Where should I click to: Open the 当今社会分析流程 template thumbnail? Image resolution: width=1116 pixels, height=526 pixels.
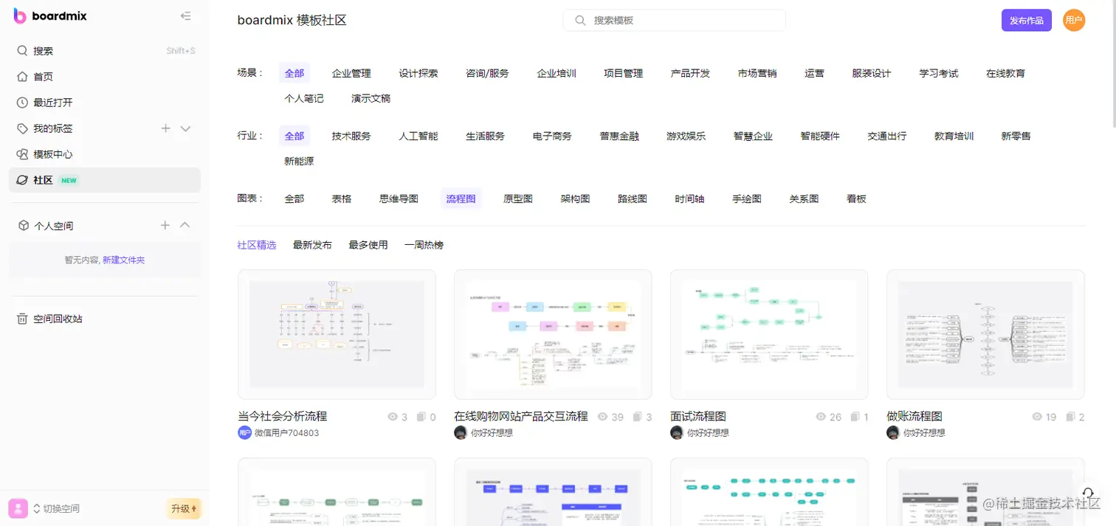pos(337,334)
